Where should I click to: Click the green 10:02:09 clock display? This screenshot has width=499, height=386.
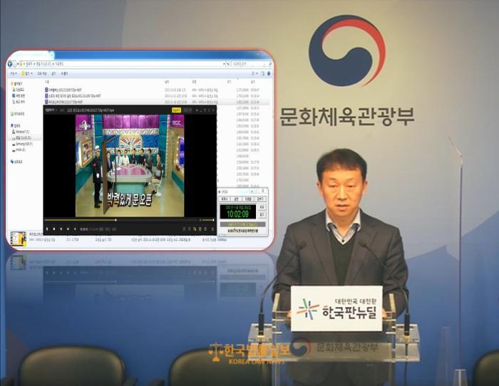tap(237, 212)
